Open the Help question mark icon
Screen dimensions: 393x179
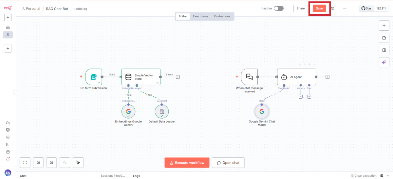8,152
